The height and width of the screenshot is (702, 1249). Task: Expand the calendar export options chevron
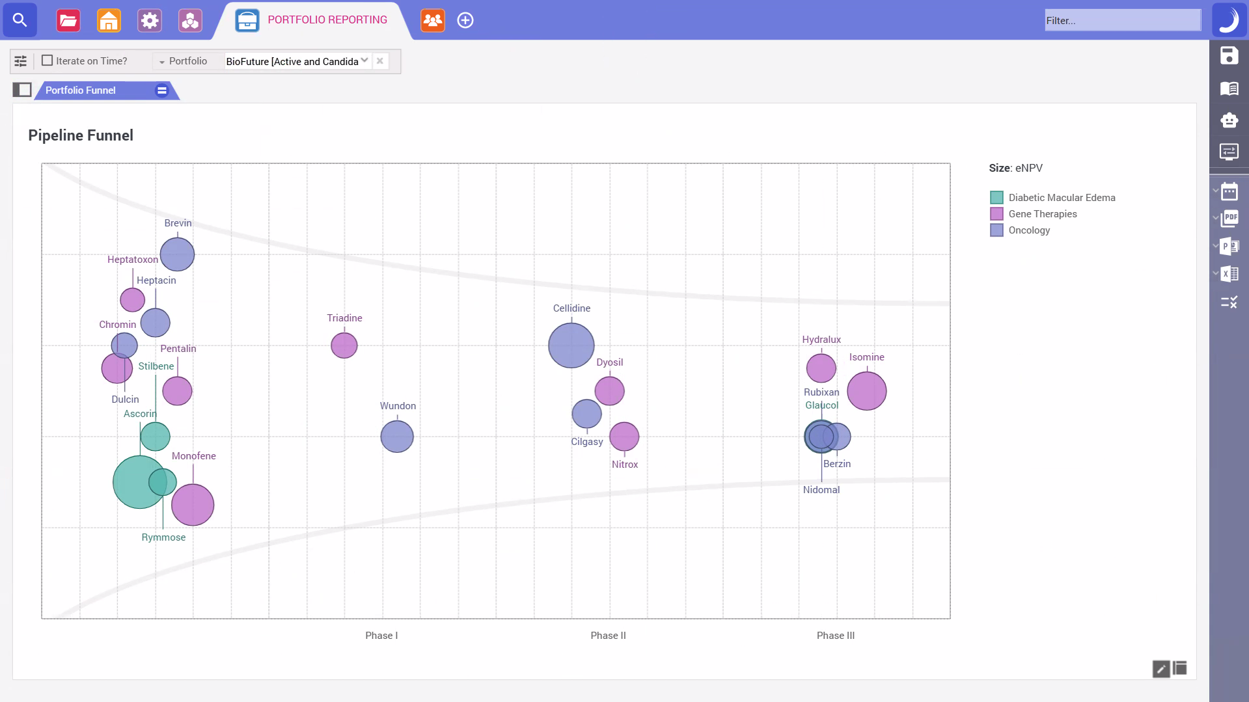click(x=1215, y=190)
